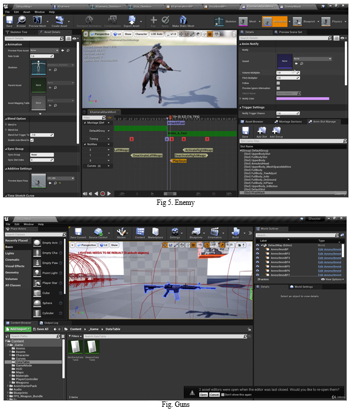
Task: Toggle visibility eye for AmmoSmmBP4 in World Outliner
Action: tap(257, 262)
